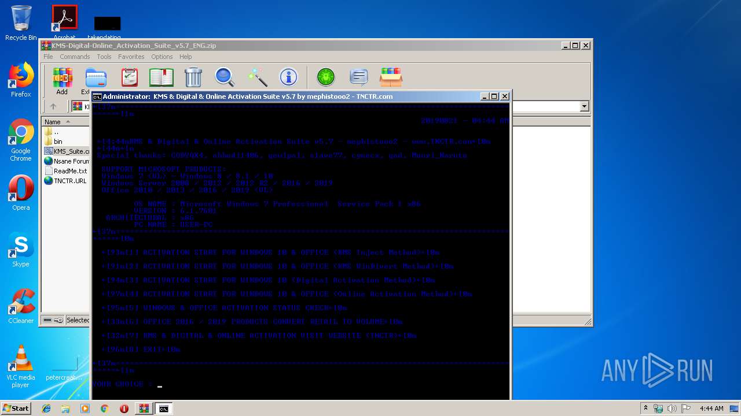Click the Windows Start button
This screenshot has height=416, width=741.
click(x=16, y=408)
